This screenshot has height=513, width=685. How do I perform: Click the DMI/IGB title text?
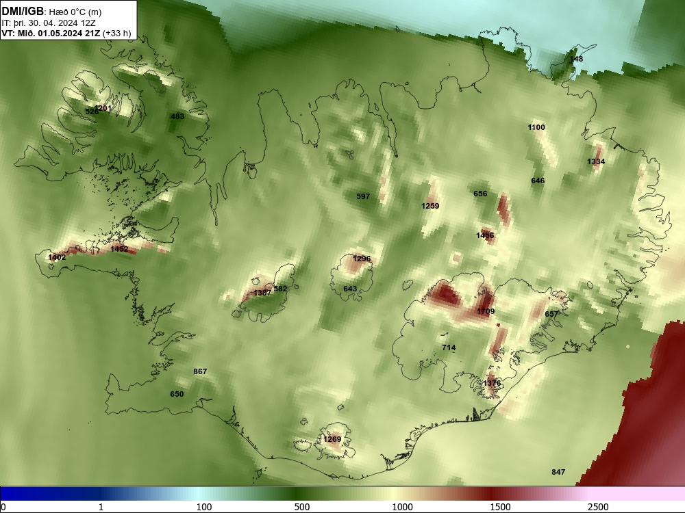coord(23,12)
